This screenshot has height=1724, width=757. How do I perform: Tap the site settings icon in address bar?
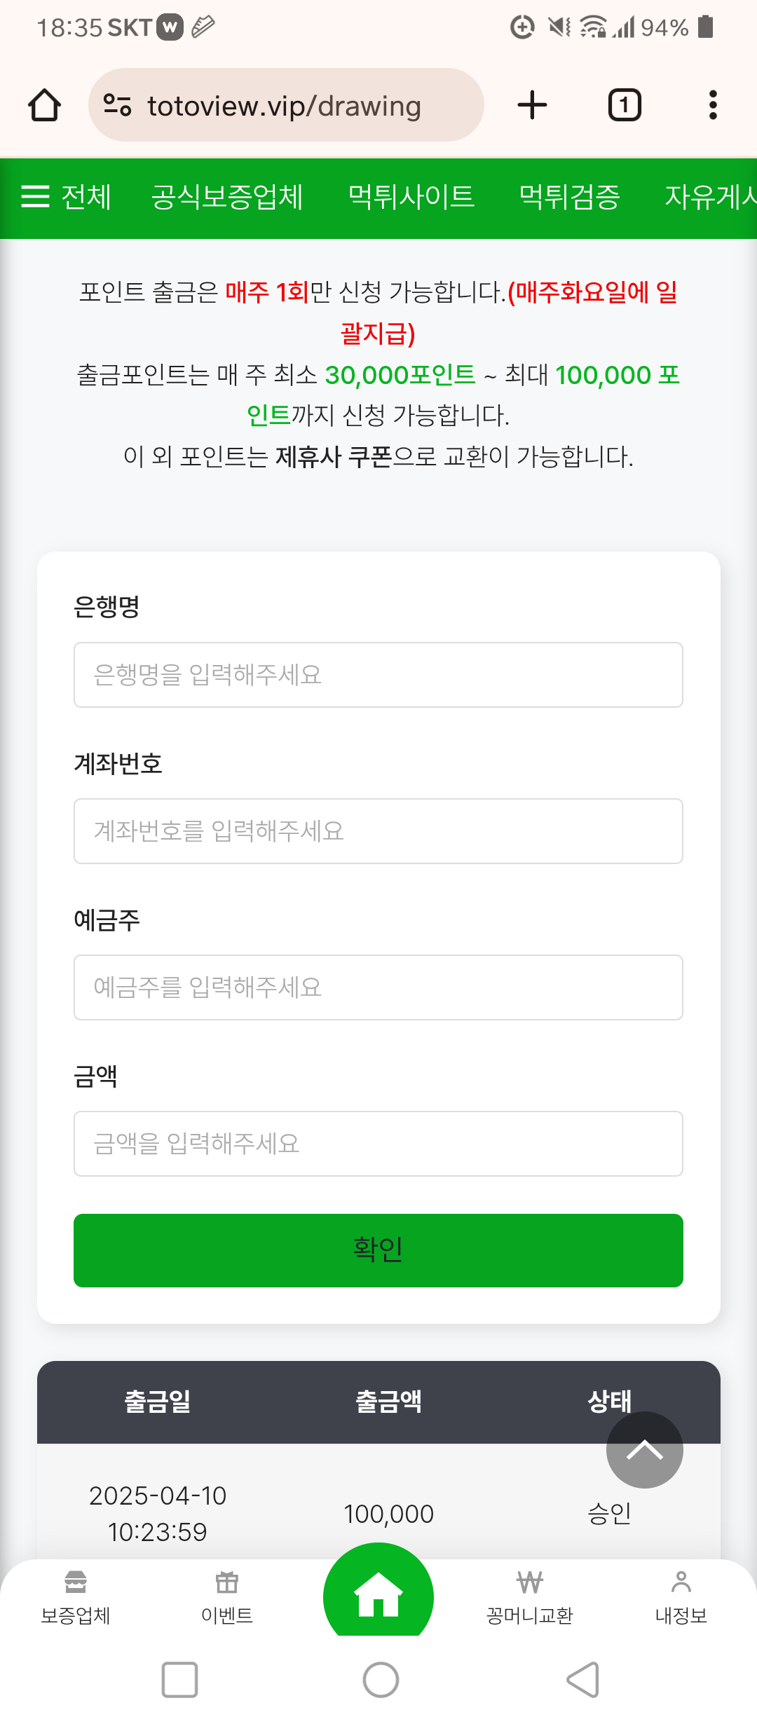point(117,105)
